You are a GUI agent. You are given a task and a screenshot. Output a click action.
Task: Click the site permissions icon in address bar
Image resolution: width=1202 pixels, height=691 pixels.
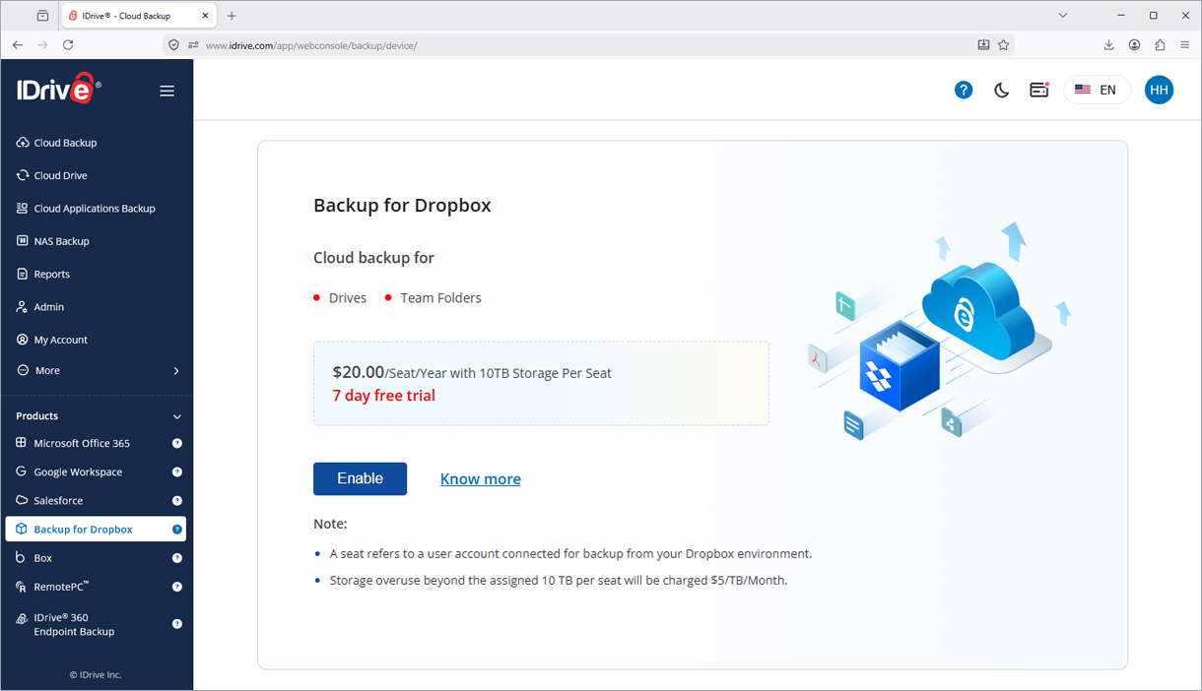[x=193, y=45]
